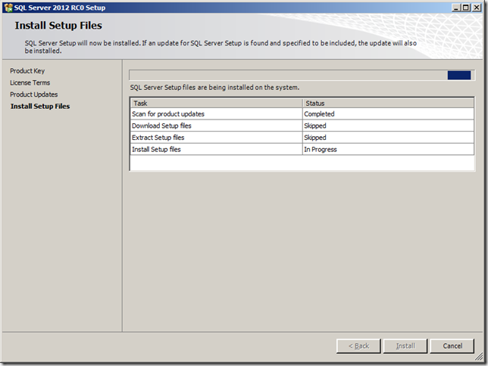Click Skipped status for Download Setup files
This screenshot has height=366, width=488.
pyautogui.click(x=388, y=126)
